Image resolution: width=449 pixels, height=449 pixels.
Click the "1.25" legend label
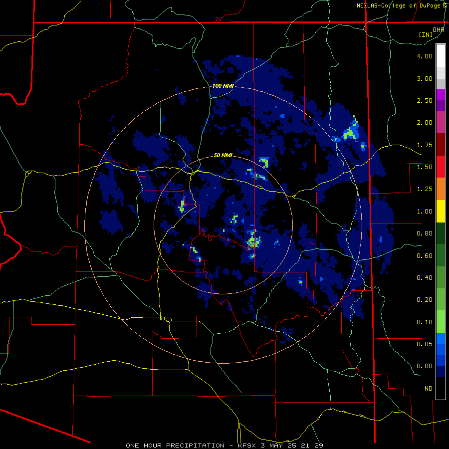coord(425,189)
